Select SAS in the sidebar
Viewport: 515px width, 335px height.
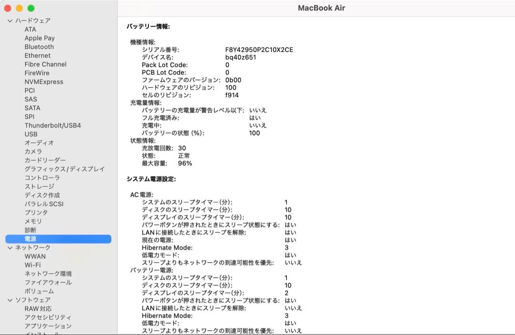coord(31,99)
